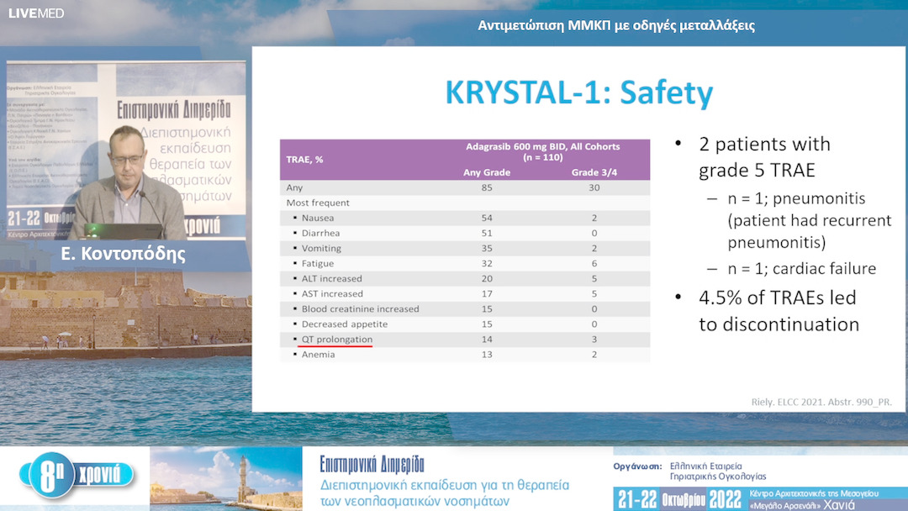This screenshot has width=908, height=511.
Task: Click the KRYSTAL-1: Safety slide title
Action: (578, 95)
